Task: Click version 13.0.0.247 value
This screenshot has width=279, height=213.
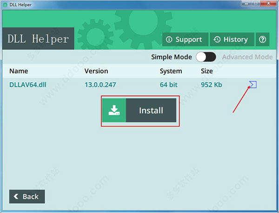Action: pos(100,85)
